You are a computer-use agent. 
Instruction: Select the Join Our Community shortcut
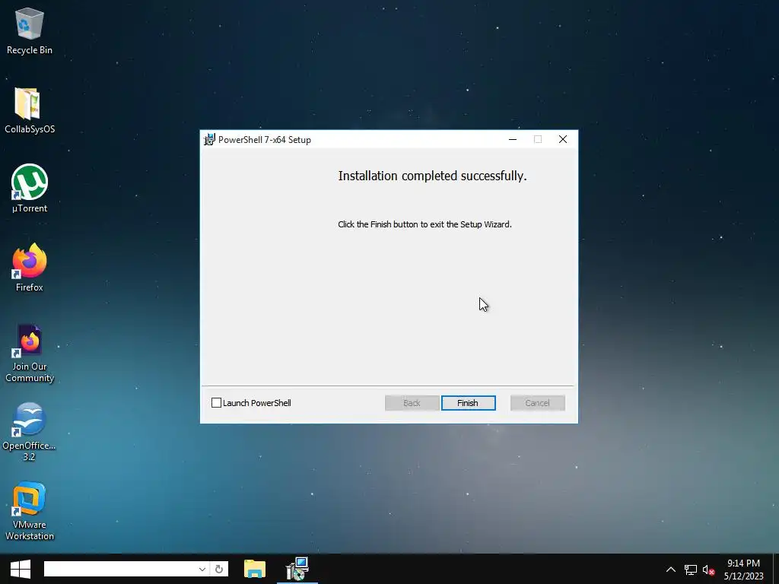[30, 354]
